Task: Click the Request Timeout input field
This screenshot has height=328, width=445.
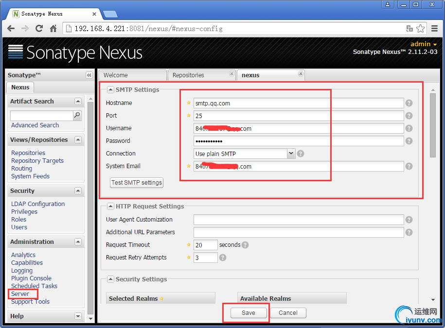Action: [205, 245]
